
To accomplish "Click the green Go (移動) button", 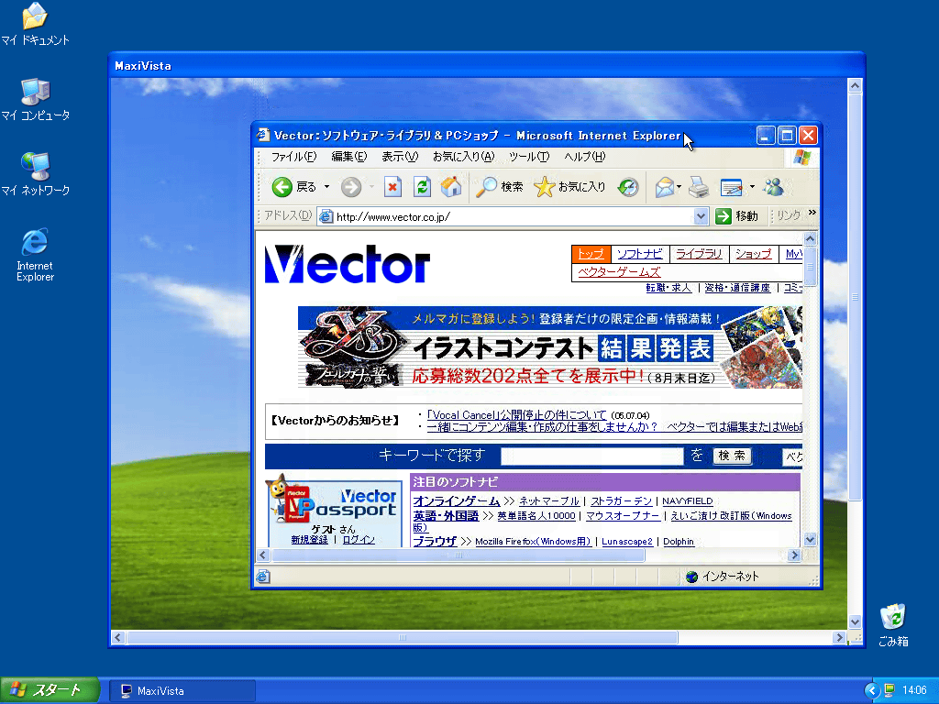I will point(737,216).
